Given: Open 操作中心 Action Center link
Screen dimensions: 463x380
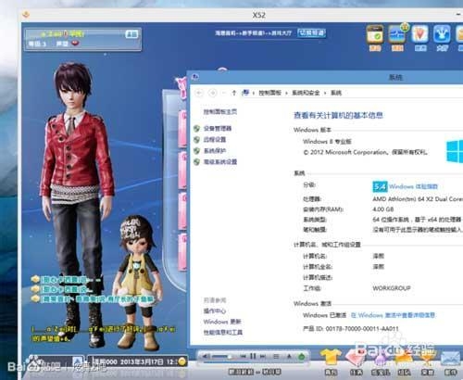Looking at the screenshot, I should point(215,310).
